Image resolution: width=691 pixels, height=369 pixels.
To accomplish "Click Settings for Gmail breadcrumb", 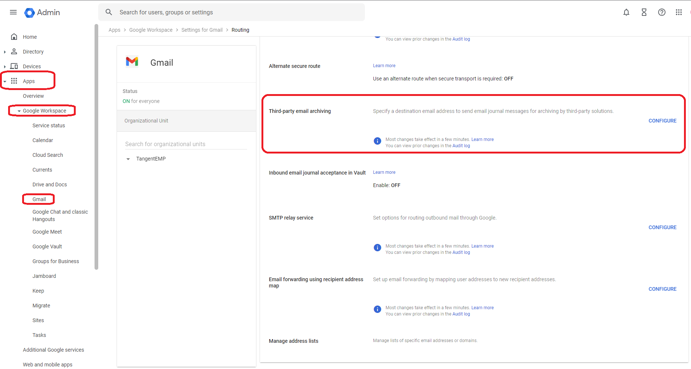I will pos(202,30).
